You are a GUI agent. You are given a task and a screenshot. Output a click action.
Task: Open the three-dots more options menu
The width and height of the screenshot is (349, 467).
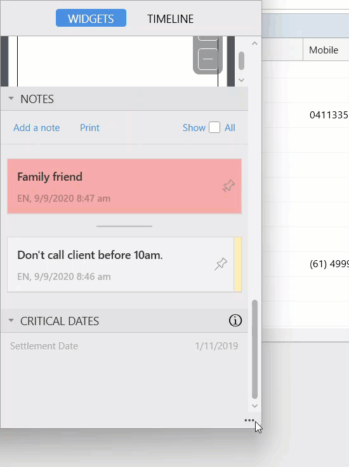[x=249, y=421]
